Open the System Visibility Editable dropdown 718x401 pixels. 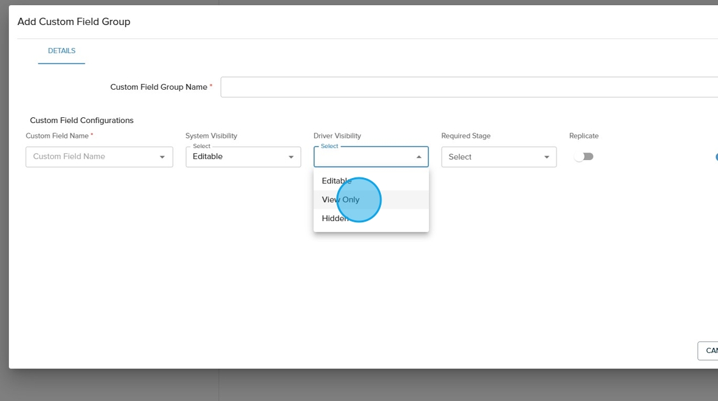[x=237, y=157]
